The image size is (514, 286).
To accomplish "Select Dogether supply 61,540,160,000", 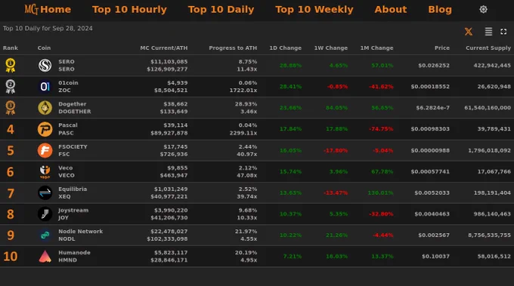I will coord(488,108).
